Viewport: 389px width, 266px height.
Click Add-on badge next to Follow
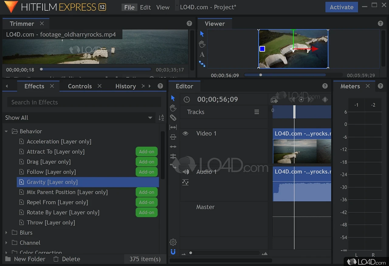(x=146, y=172)
